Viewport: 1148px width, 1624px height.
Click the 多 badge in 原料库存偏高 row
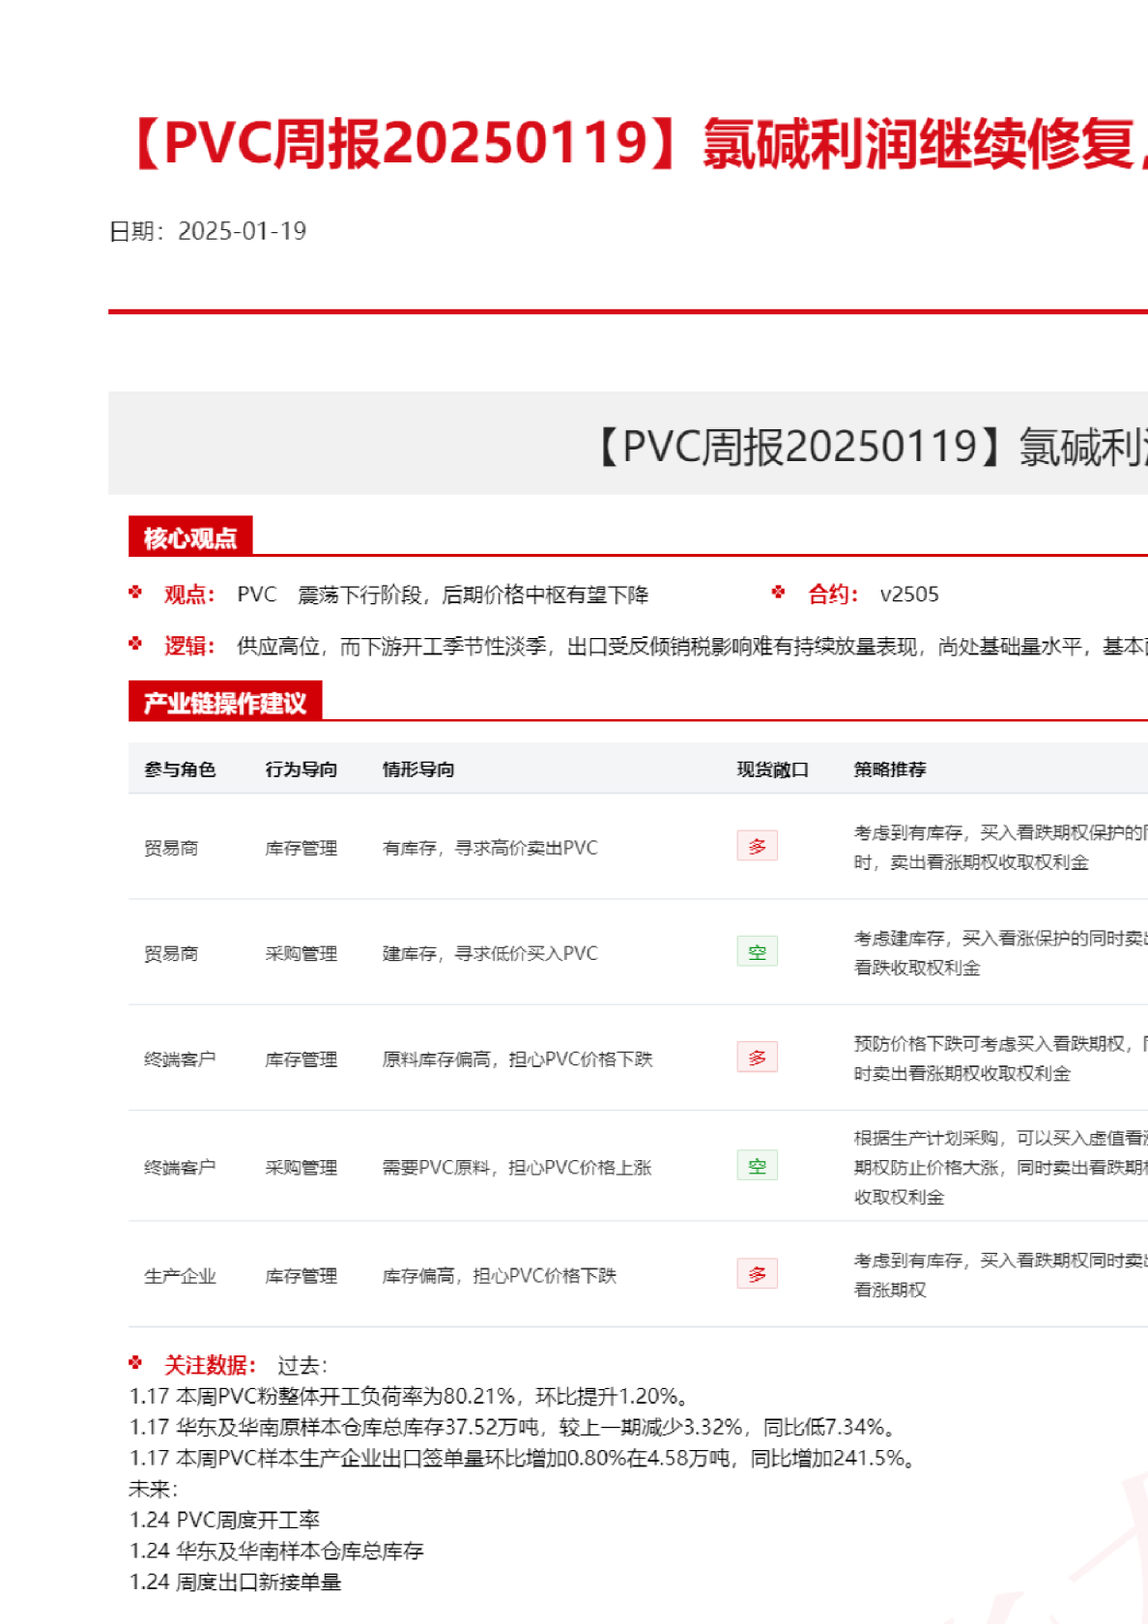point(757,1058)
